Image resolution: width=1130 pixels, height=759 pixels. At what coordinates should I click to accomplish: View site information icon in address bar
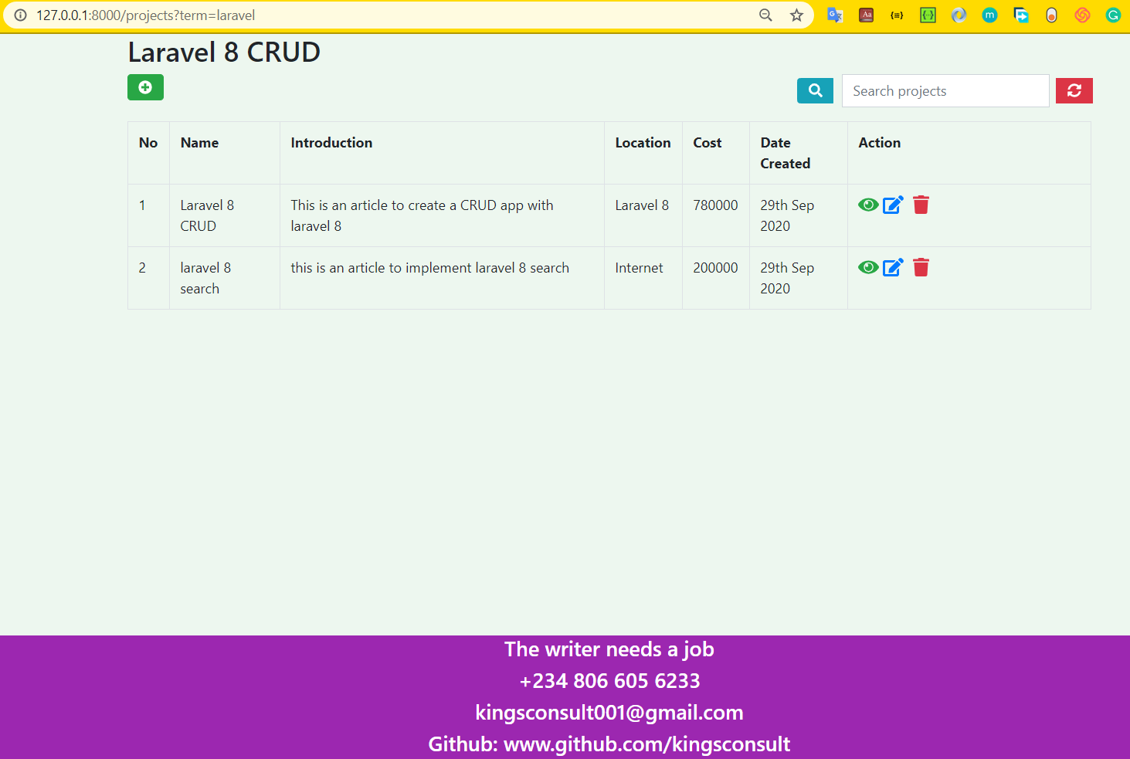(21, 15)
